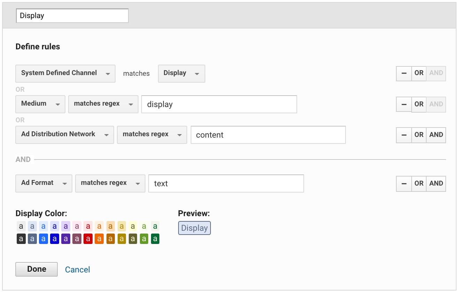Open the System Defined Channel dropdown
This screenshot has width=460, height=294.
(x=65, y=73)
